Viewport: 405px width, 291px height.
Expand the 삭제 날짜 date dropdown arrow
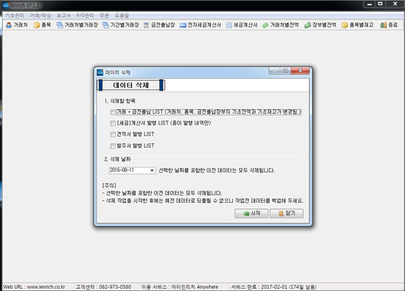[152, 171]
